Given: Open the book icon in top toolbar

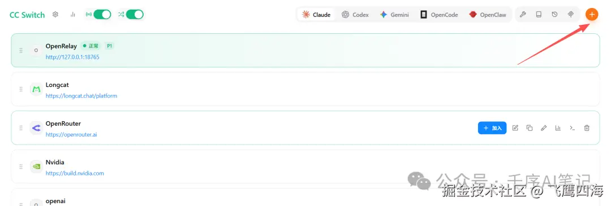Looking at the screenshot, I should coord(539,15).
